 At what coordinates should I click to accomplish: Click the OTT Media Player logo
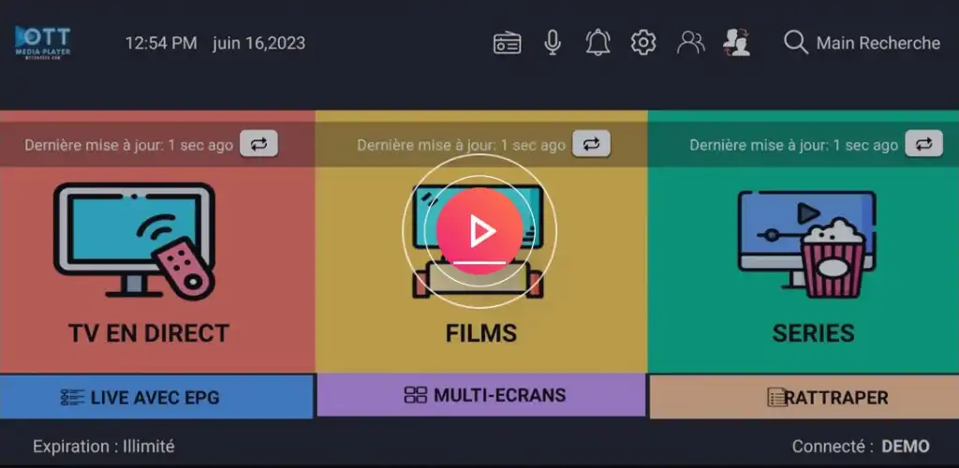click(x=43, y=42)
